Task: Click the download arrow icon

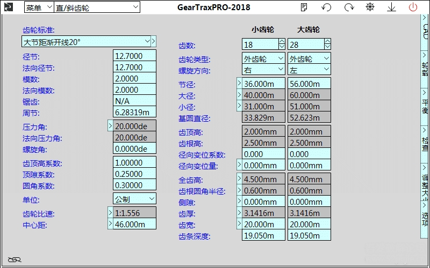Action: (x=391, y=7)
